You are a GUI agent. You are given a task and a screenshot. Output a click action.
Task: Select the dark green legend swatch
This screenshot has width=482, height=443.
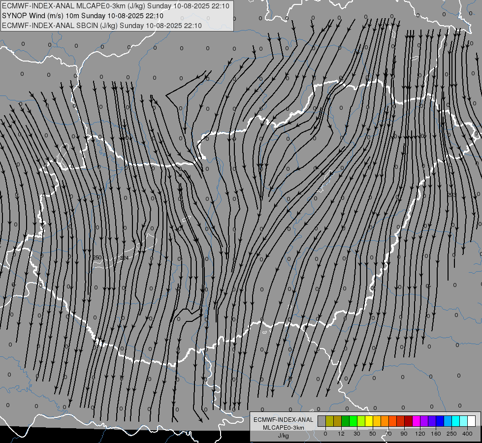(x=346, y=421)
